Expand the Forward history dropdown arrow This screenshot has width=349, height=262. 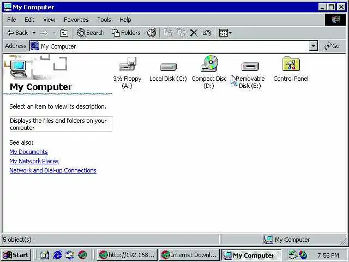pyautogui.click(x=54, y=33)
